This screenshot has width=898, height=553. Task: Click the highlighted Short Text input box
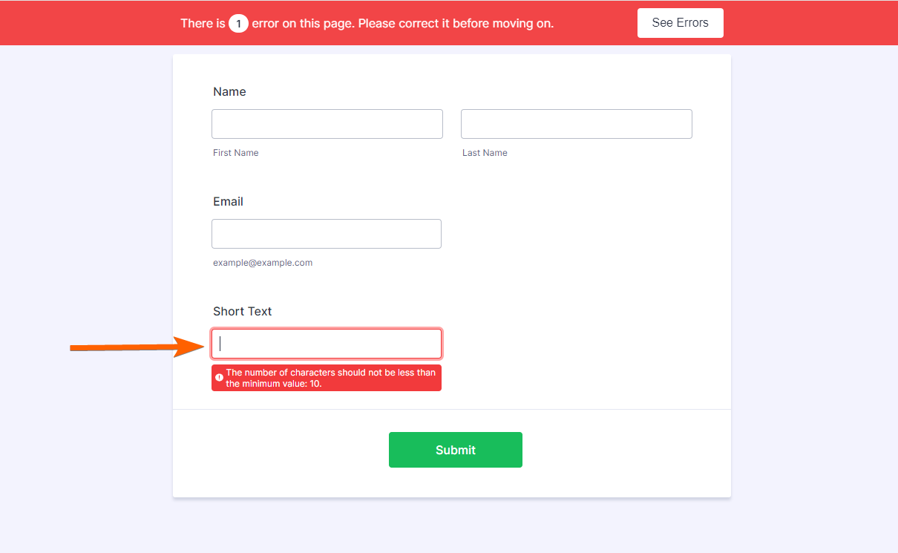pos(327,344)
